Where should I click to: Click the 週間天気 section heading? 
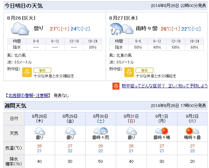15,106
